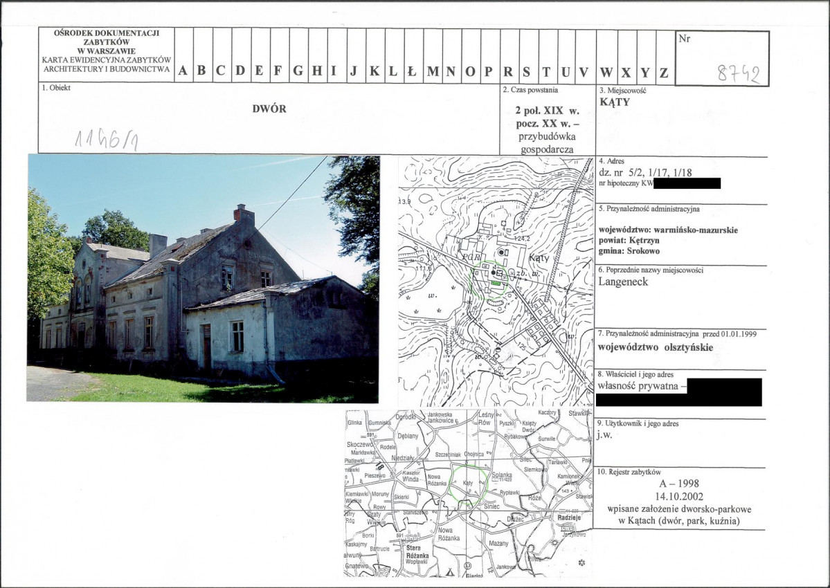Image resolution: width=830 pixels, height=588 pixels.
Task: Select the letter A index box
Action: (x=183, y=55)
